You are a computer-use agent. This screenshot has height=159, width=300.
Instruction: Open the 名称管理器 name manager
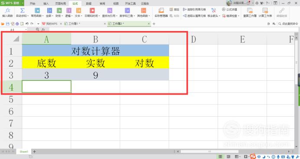pyautogui.click(x=161, y=12)
